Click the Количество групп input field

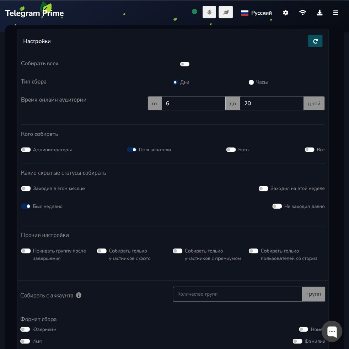(x=237, y=294)
